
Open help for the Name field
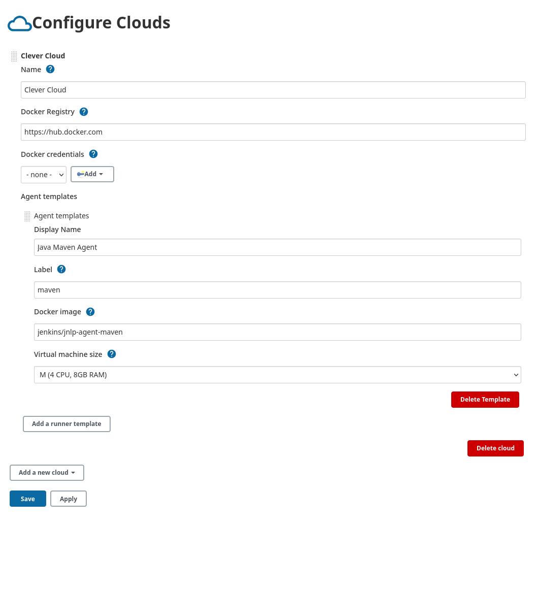pyautogui.click(x=50, y=69)
